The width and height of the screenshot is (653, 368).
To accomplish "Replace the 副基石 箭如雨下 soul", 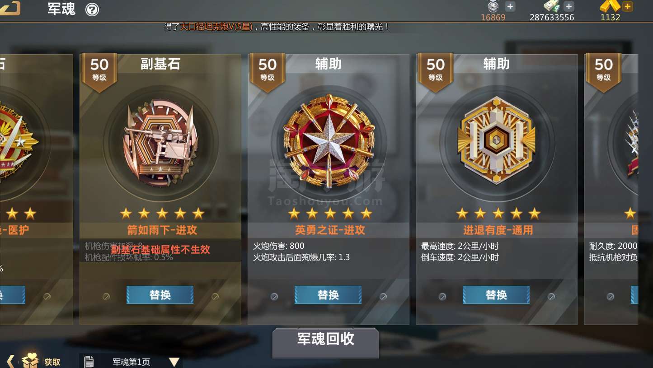I will point(160,295).
